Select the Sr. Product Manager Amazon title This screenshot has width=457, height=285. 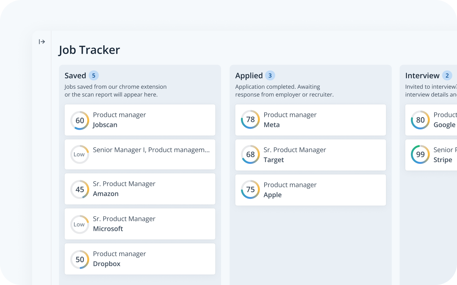(x=124, y=184)
